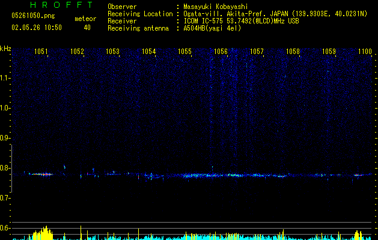Click the Receiving antenna label
Image resolution: width=378 pixels, height=240 pixels.
click(x=138, y=28)
